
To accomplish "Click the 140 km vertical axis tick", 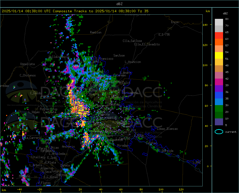I will (x=205, y=25).
